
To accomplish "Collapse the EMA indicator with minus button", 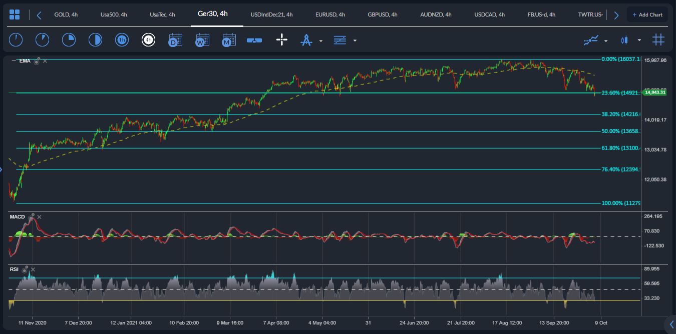I will [x=14, y=60].
